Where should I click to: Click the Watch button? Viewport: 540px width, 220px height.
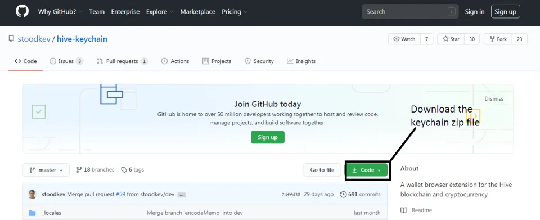coord(404,39)
